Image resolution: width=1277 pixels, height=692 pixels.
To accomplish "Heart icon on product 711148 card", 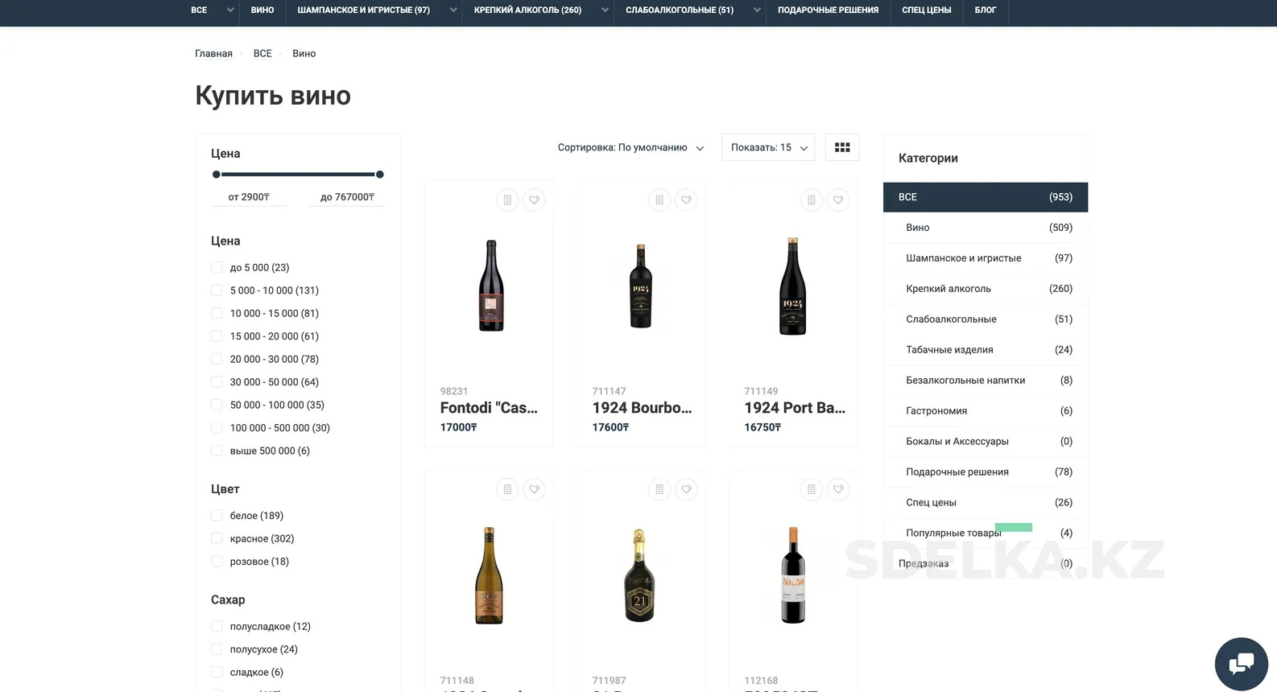I will [x=534, y=489].
